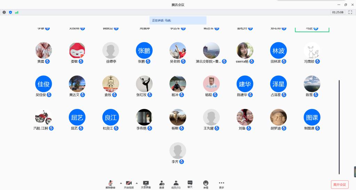The height and width of the screenshot is (190, 356).
Task: Open the Invite (邀请) option
Action: (x=162, y=183)
